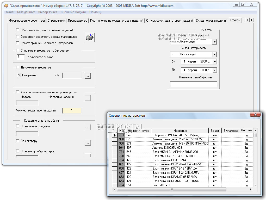Enable Движение материалов checkbox

pos(17,67)
